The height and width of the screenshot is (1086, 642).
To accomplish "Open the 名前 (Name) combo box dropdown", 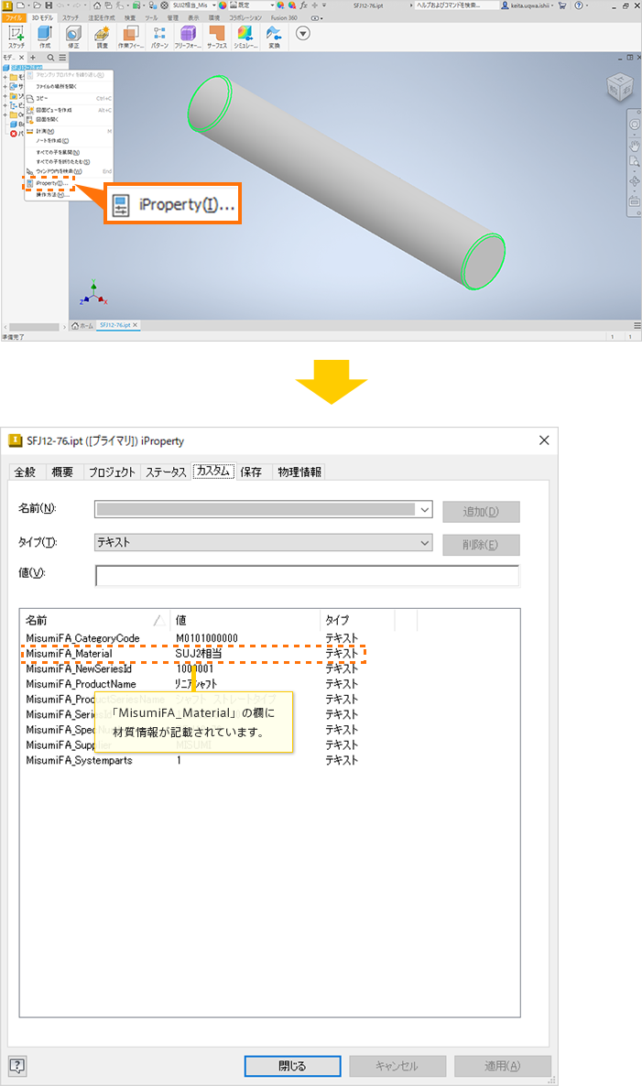I will pos(424,509).
